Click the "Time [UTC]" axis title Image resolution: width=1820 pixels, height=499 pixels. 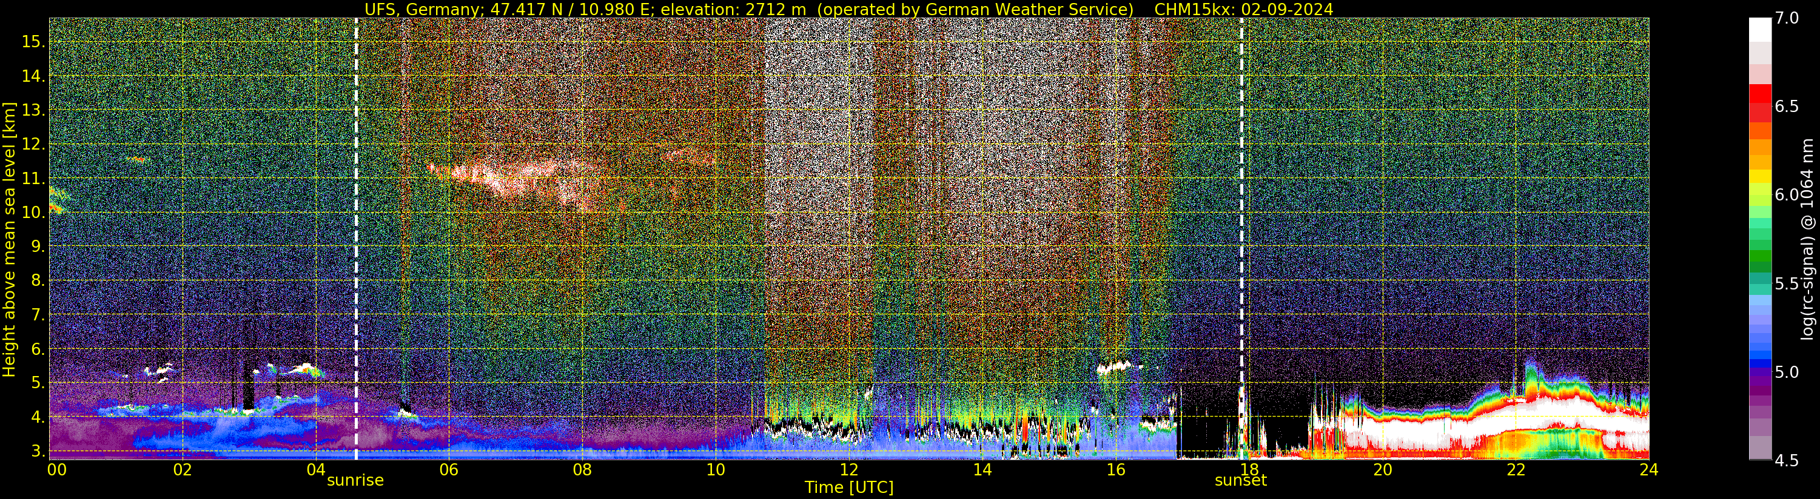(849, 487)
